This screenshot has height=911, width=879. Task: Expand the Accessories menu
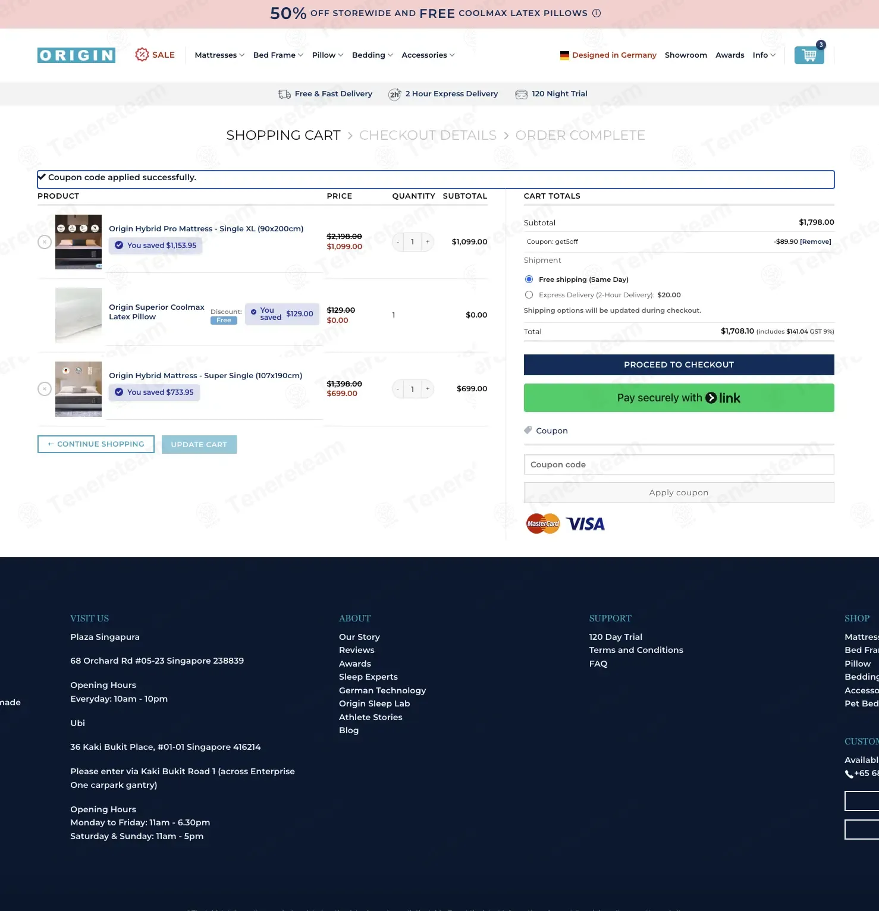pyautogui.click(x=428, y=55)
